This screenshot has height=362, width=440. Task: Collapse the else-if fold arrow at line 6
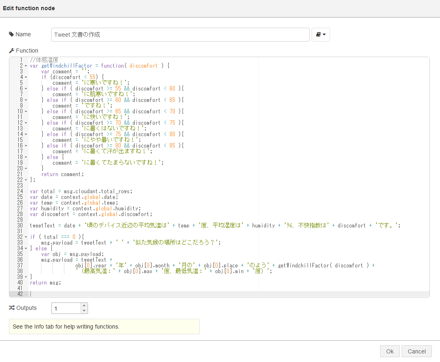tap(26, 88)
